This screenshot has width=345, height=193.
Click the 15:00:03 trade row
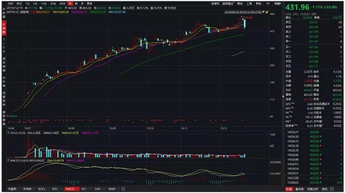click(314, 183)
